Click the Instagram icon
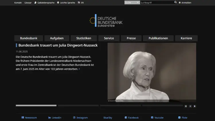Screen dimensions: 215x121 [x=74, y=118]
